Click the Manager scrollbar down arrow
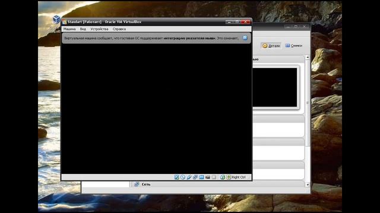Viewport: 380px width, 213px height. (308, 185)
